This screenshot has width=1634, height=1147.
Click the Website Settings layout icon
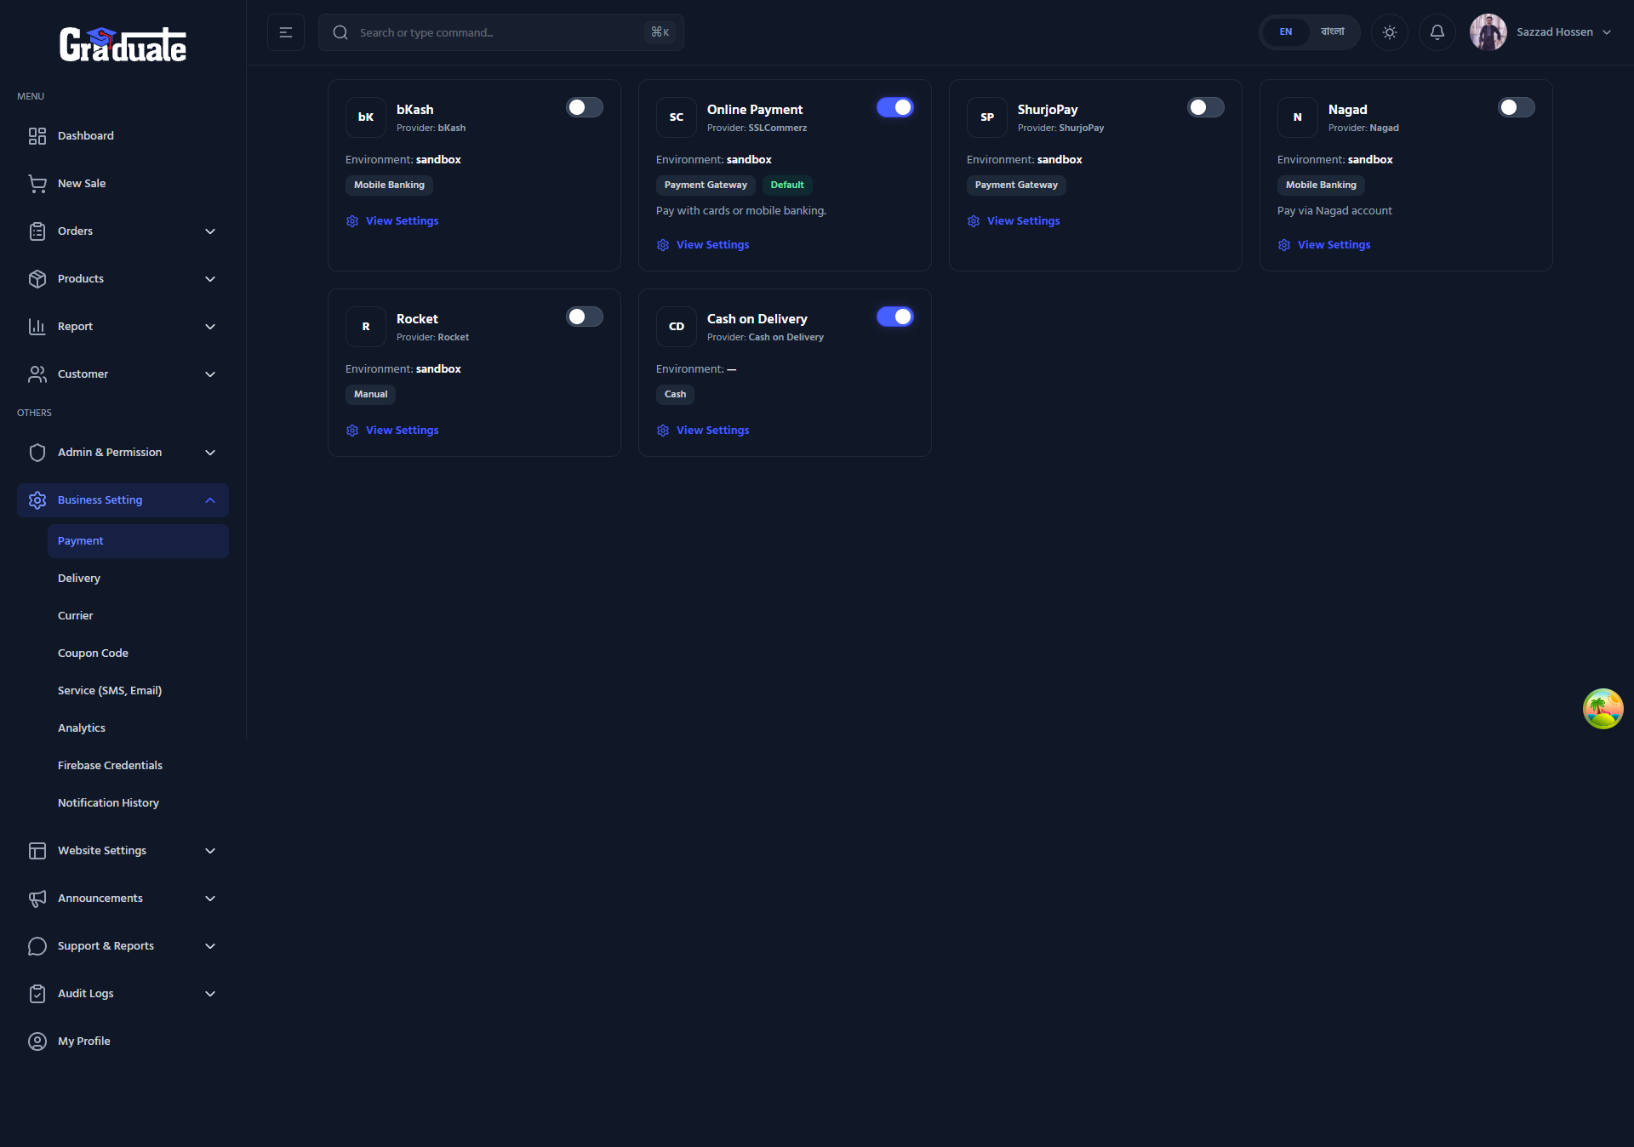tap(37, 851)
